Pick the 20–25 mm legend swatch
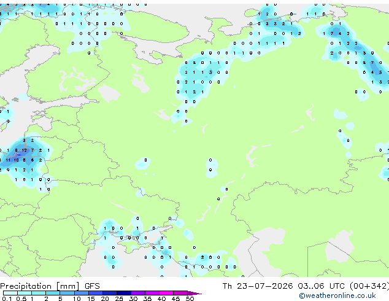Screen dimensions: 389x301 110,293
